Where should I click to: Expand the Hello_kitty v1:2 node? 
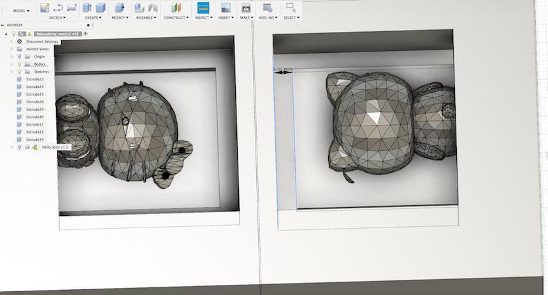pos(11,147)
